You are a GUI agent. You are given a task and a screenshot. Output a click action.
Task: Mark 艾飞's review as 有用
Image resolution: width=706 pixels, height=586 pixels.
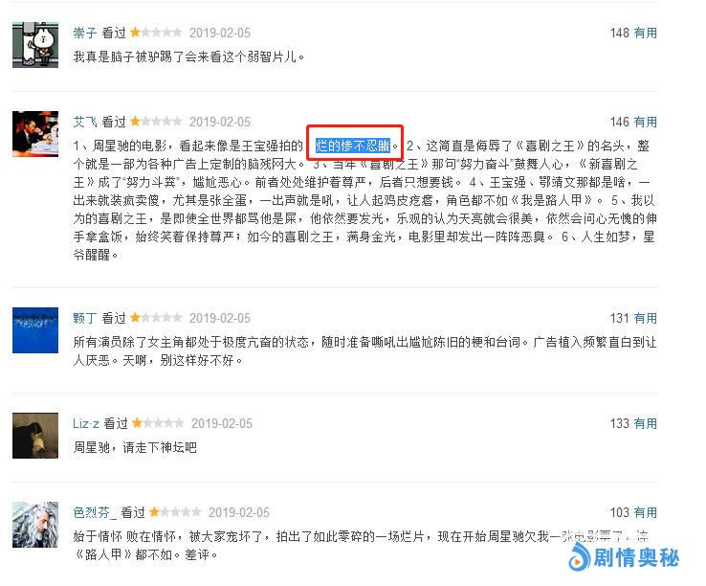645,122
